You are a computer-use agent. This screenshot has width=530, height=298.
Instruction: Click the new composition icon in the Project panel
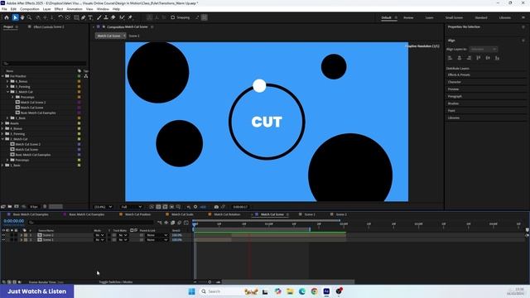pos(17,206)
